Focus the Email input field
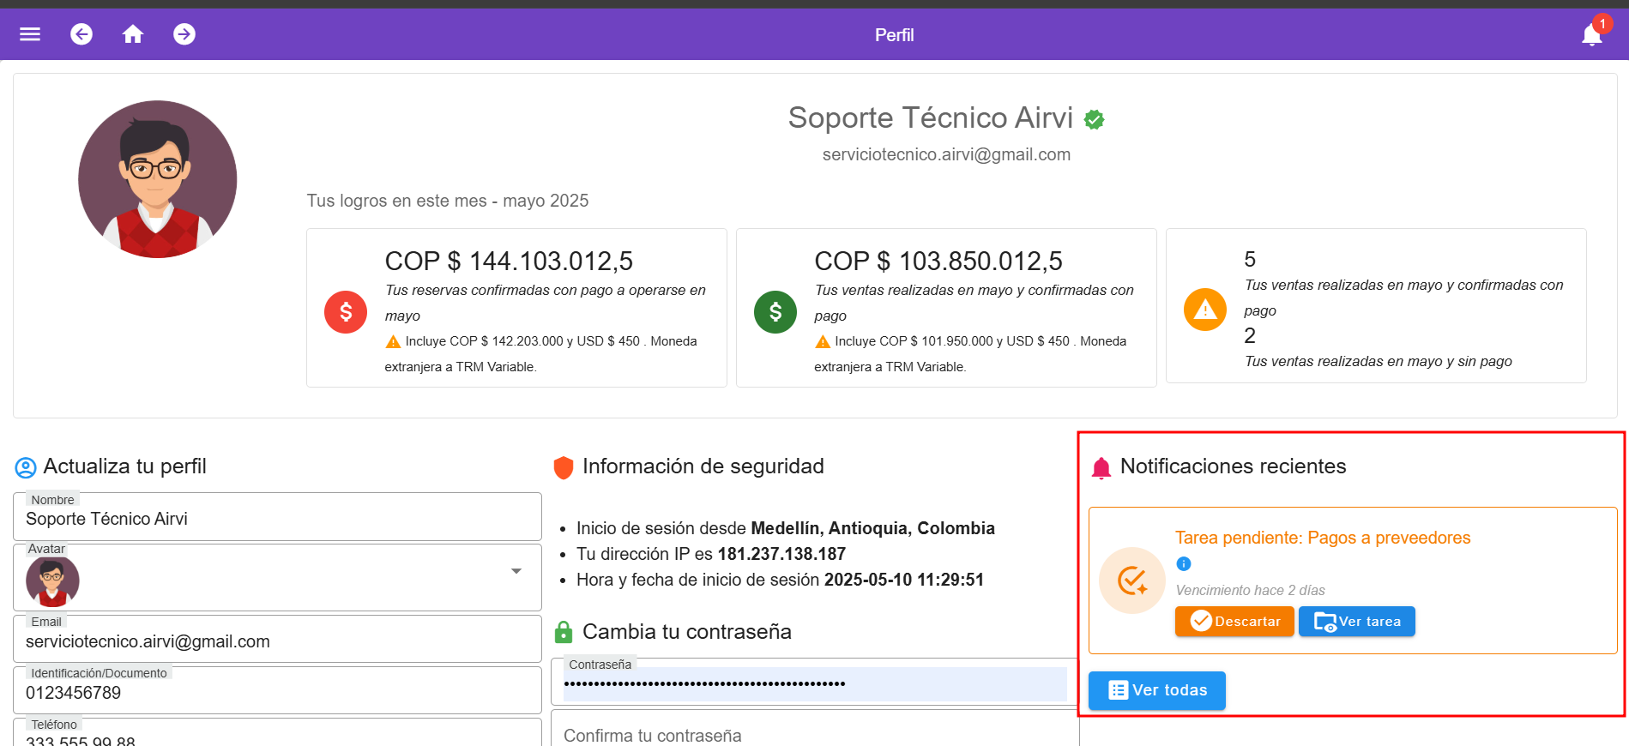Screen dimensions: 1629x746 tap(277, 642)
